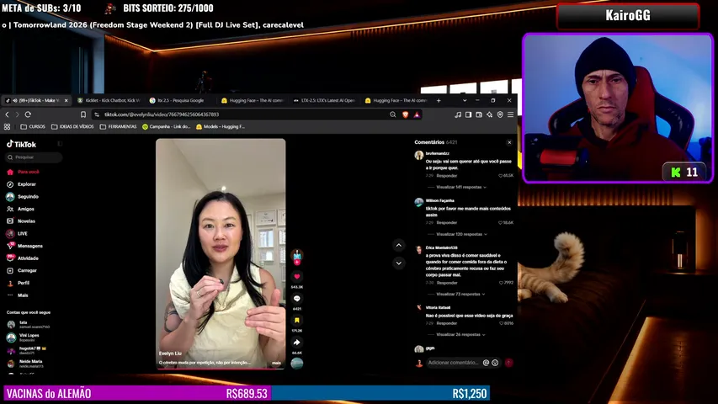Open browser hamburger menu
The width and height of the screenshot is (718, 404).
point(511,114)
